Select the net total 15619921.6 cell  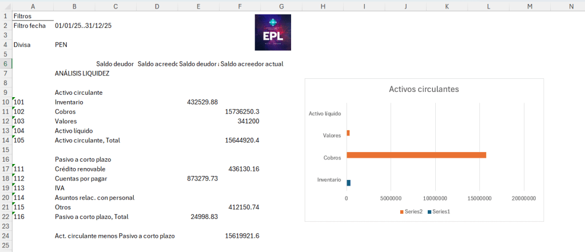click(242, 235)
